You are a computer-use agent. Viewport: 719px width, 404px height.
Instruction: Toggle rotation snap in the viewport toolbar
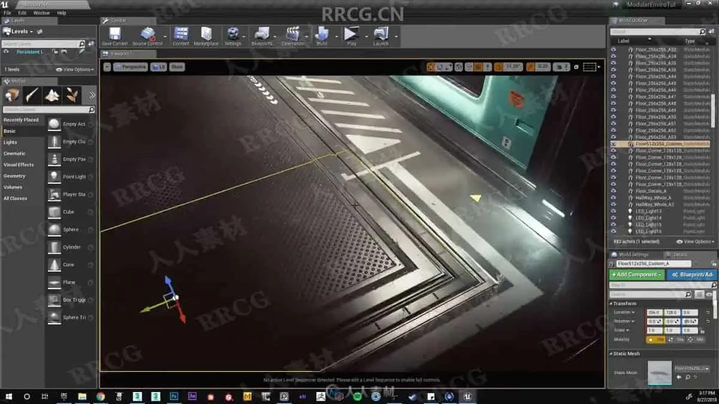(500, 67)
